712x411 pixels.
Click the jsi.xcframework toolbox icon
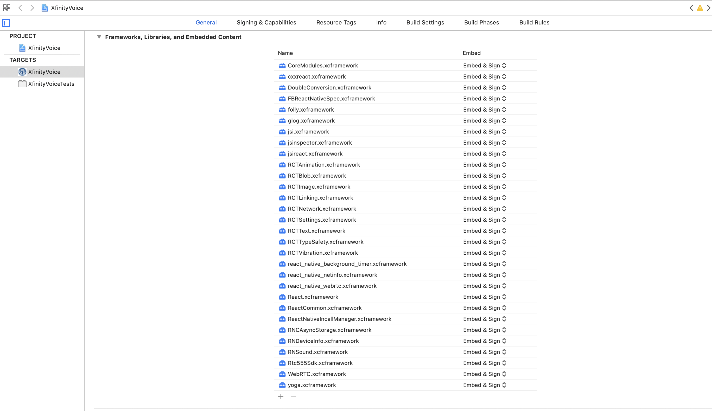click(282, 132)
